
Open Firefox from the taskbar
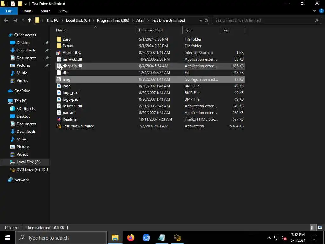(x=130, y=238)
